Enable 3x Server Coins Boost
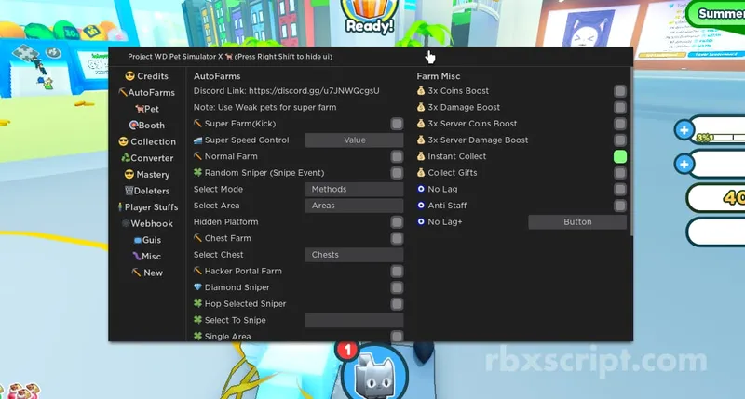The image size is (745, 399). 620,124
